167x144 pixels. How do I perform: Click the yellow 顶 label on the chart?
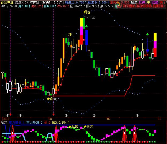[x=70, y=35]
